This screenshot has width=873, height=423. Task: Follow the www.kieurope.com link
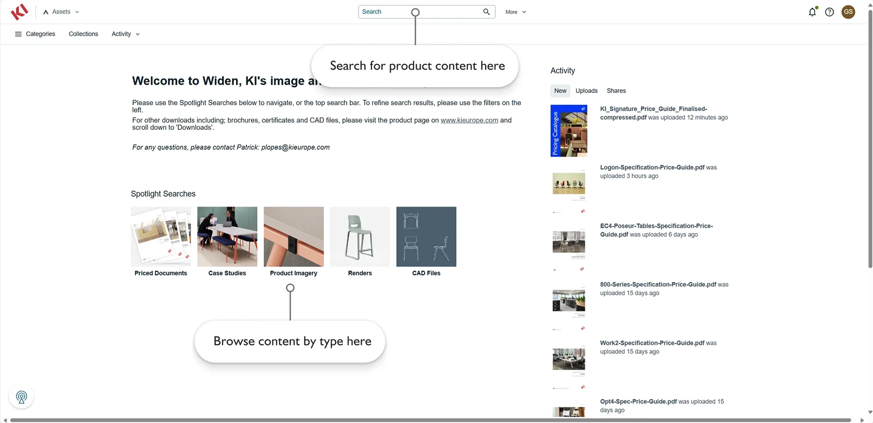tap(469, 120)
